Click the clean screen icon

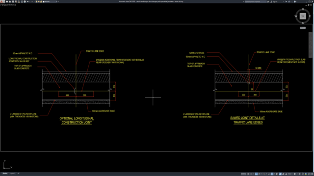(x=309, y=174)
